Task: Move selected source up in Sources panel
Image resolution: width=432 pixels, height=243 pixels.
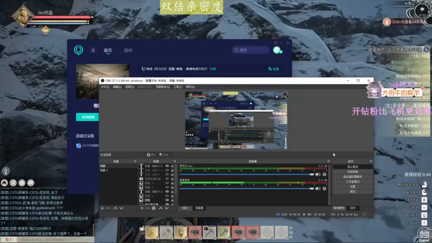Action: click(160, 208)
